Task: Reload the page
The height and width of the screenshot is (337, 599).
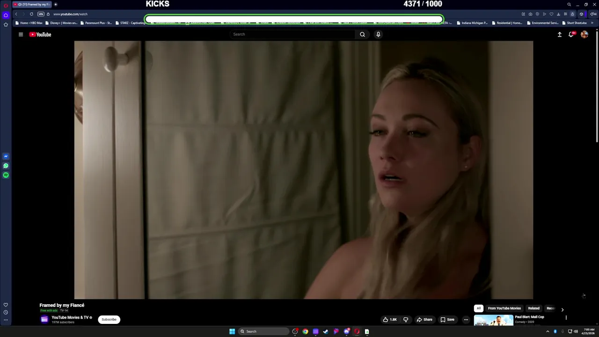Action: coord(31,14)
